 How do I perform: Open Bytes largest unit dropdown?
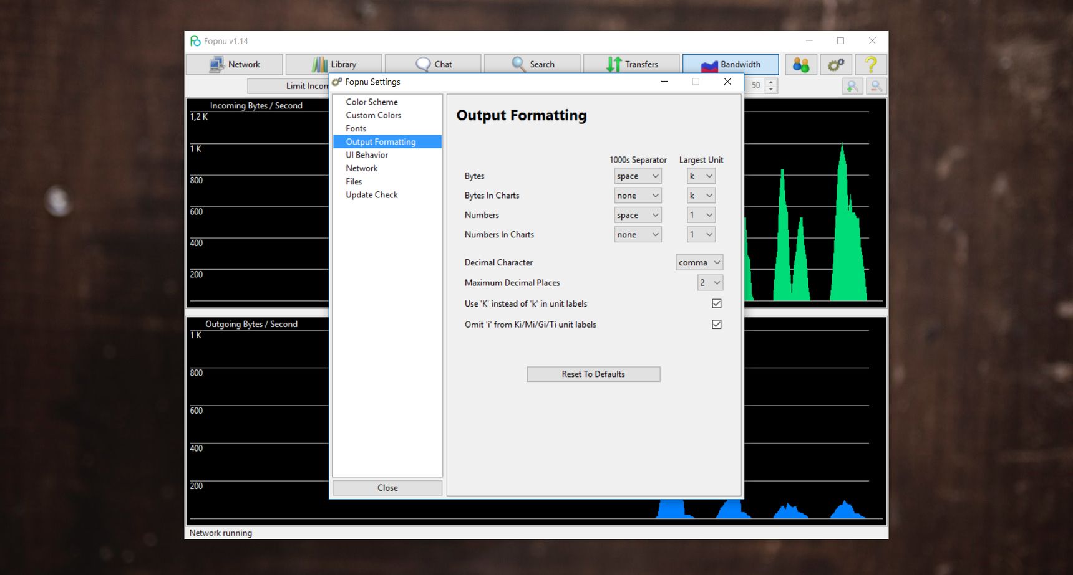701,176
